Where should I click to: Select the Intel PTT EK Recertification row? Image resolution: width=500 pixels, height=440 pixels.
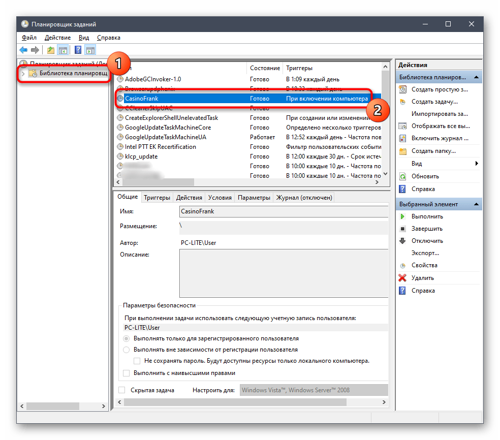(248, 147)
